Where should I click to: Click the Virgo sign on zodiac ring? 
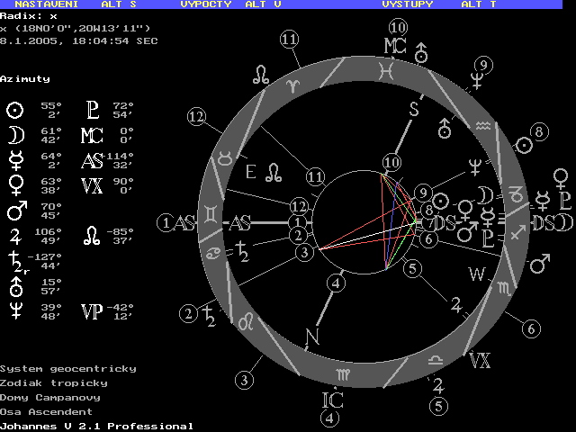343,373
